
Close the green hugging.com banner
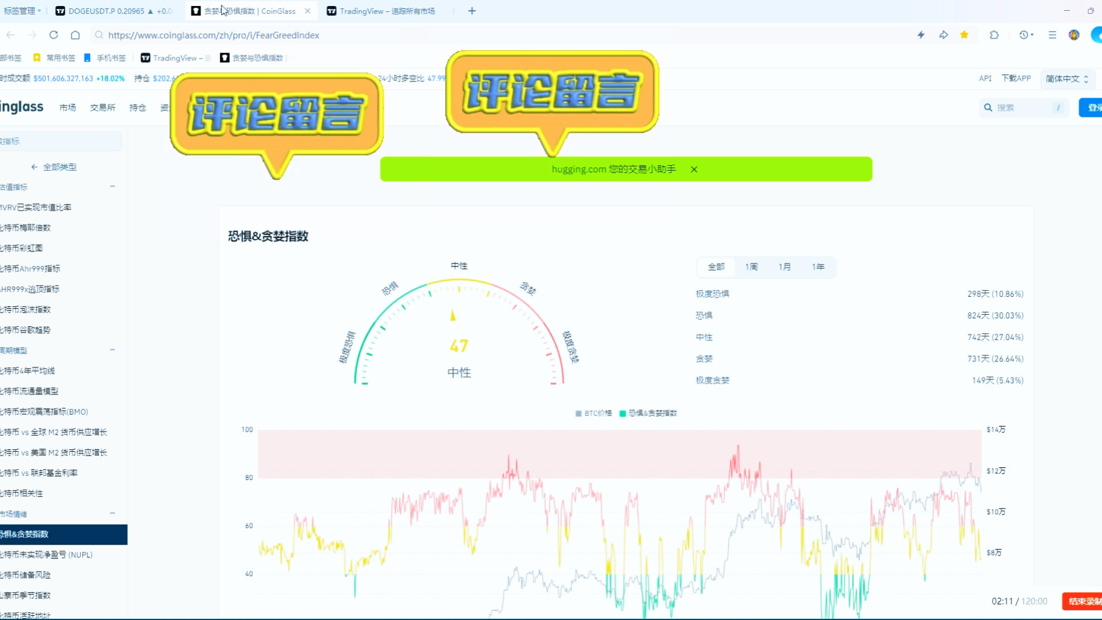click(x=693, y=169)
